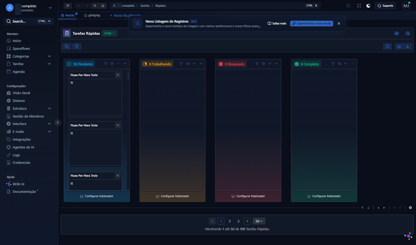
Task: Add a Nova Visualização tab
Action: pos(125,15)
